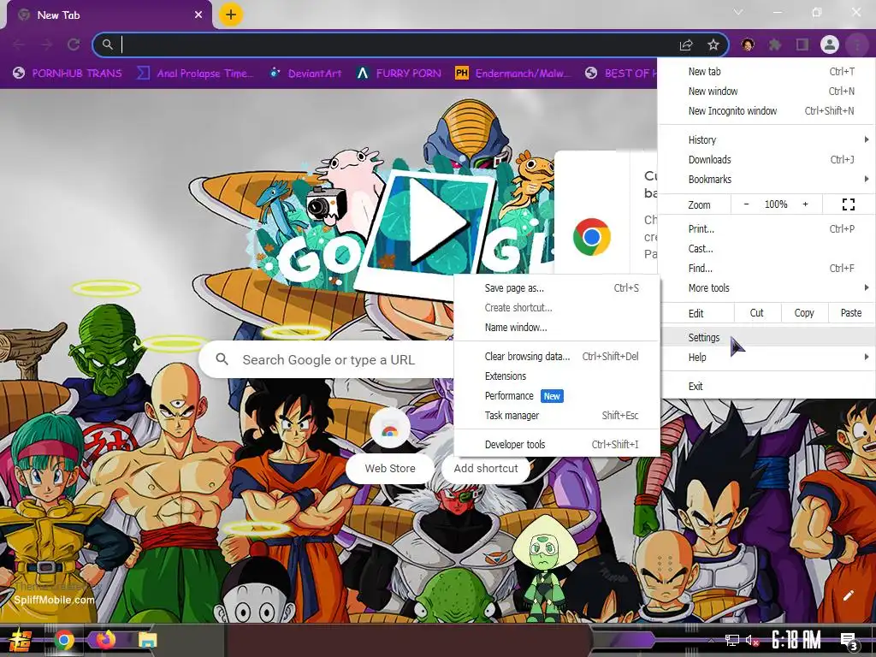Expand the Help submenu
The height and width of the screenshot is (657, 876).
pos(766,358)
